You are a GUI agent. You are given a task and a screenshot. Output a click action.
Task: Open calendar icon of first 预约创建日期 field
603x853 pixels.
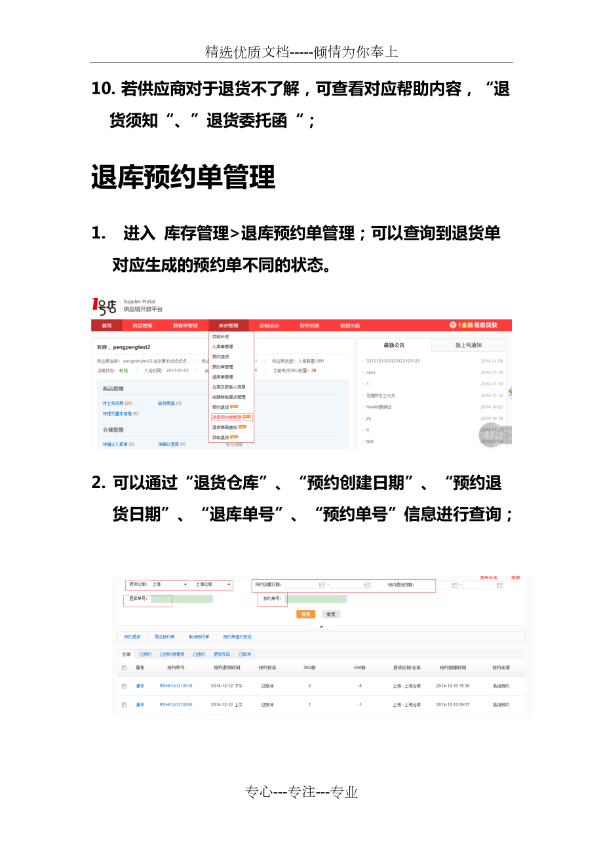tap(322, 584)
